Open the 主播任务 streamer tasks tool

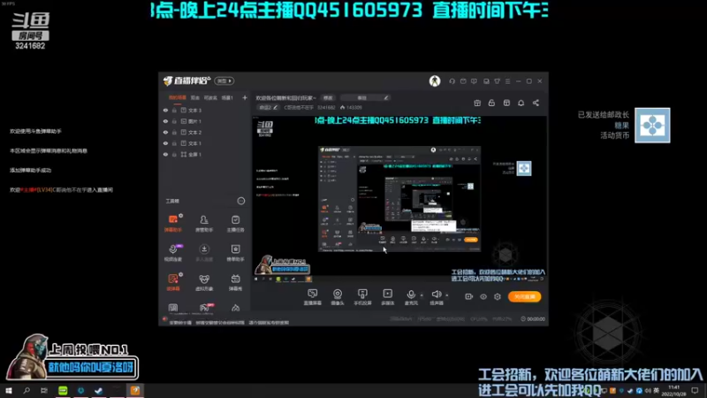(x=235, y=223)
